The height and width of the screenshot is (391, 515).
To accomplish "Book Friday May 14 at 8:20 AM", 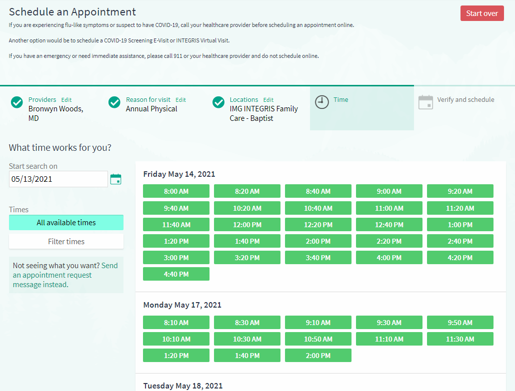I will [x=247, y=191].
